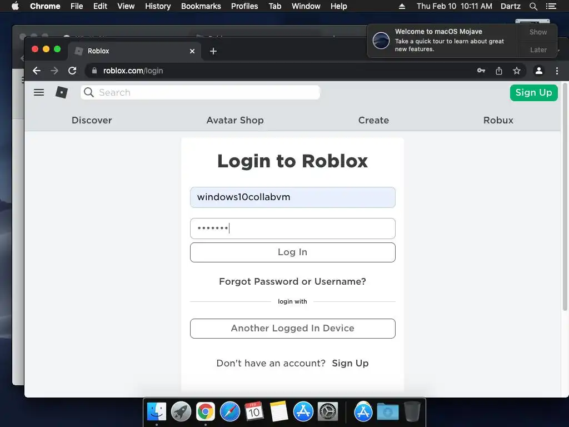
Task: Click the green Sign Up button
Action: [534, 93]
